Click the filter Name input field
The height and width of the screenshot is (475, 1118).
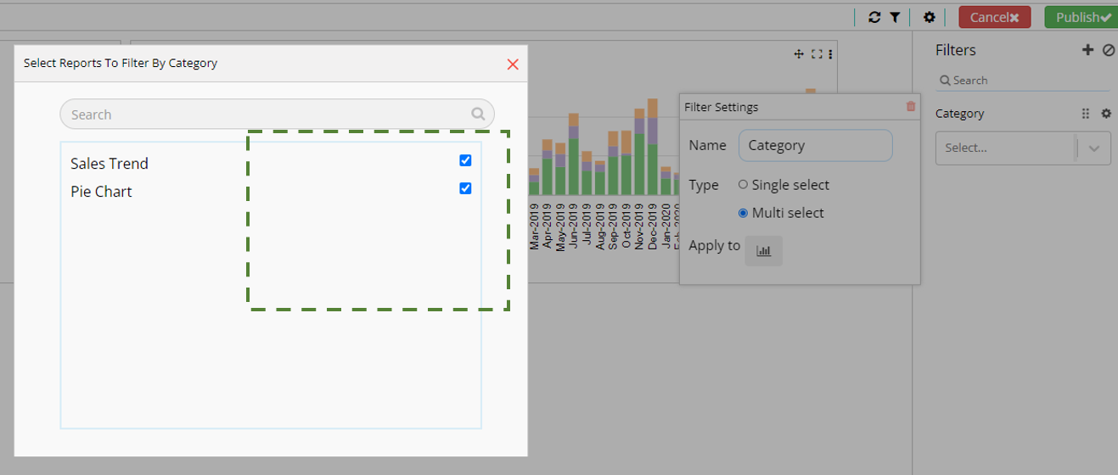(x=815, y=145)
